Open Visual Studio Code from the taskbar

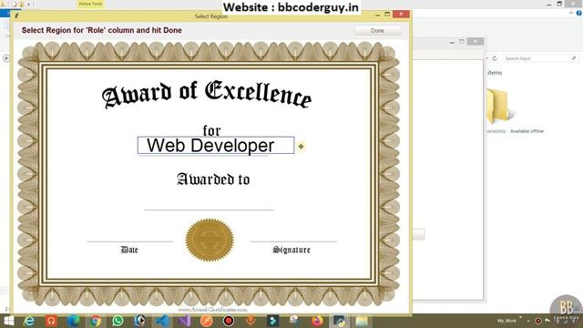pos(162,321)
